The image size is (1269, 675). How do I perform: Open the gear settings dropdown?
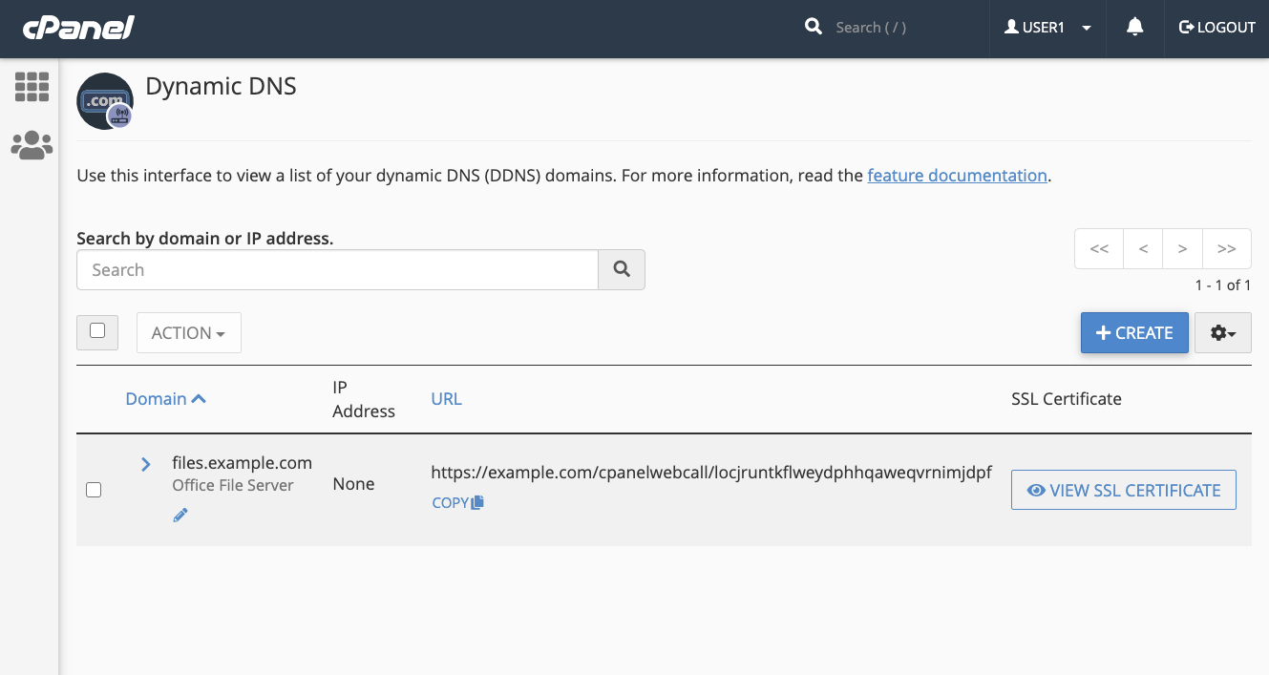(1223, 332)
